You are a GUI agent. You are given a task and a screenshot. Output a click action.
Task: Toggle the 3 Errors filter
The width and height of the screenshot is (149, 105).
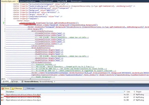(6, 88)
